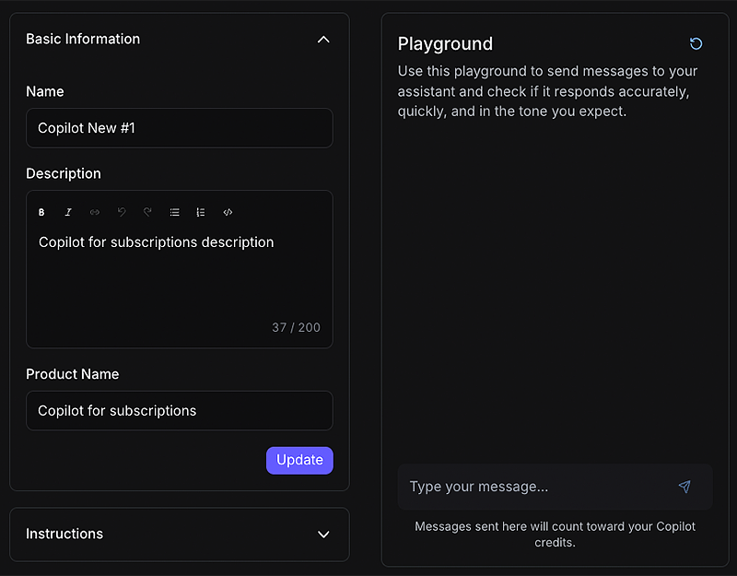Toggle italic formatting in description editor

coord(68,212)
